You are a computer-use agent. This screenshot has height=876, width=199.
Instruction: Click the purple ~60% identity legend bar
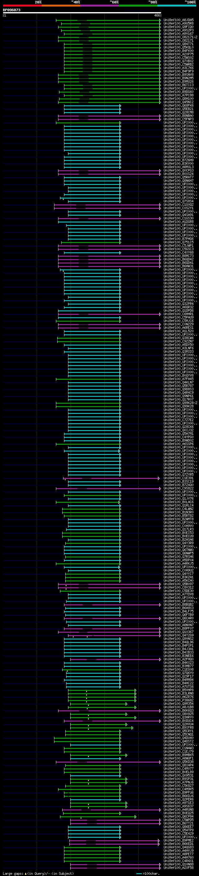[x=100, y=6]
